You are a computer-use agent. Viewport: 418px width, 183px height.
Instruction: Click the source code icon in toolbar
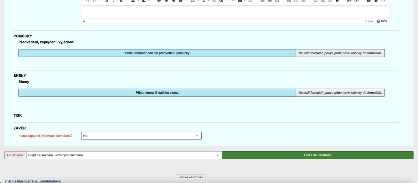(x=383, y=1)
